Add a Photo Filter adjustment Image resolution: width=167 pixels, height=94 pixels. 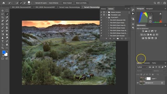[x=151, y=35]
